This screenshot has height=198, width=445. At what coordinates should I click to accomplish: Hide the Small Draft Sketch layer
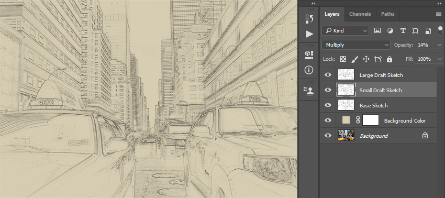(328, 90)
